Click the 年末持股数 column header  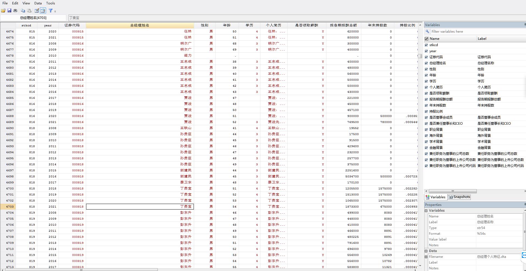pyautogui.click(x=378, y=25)
